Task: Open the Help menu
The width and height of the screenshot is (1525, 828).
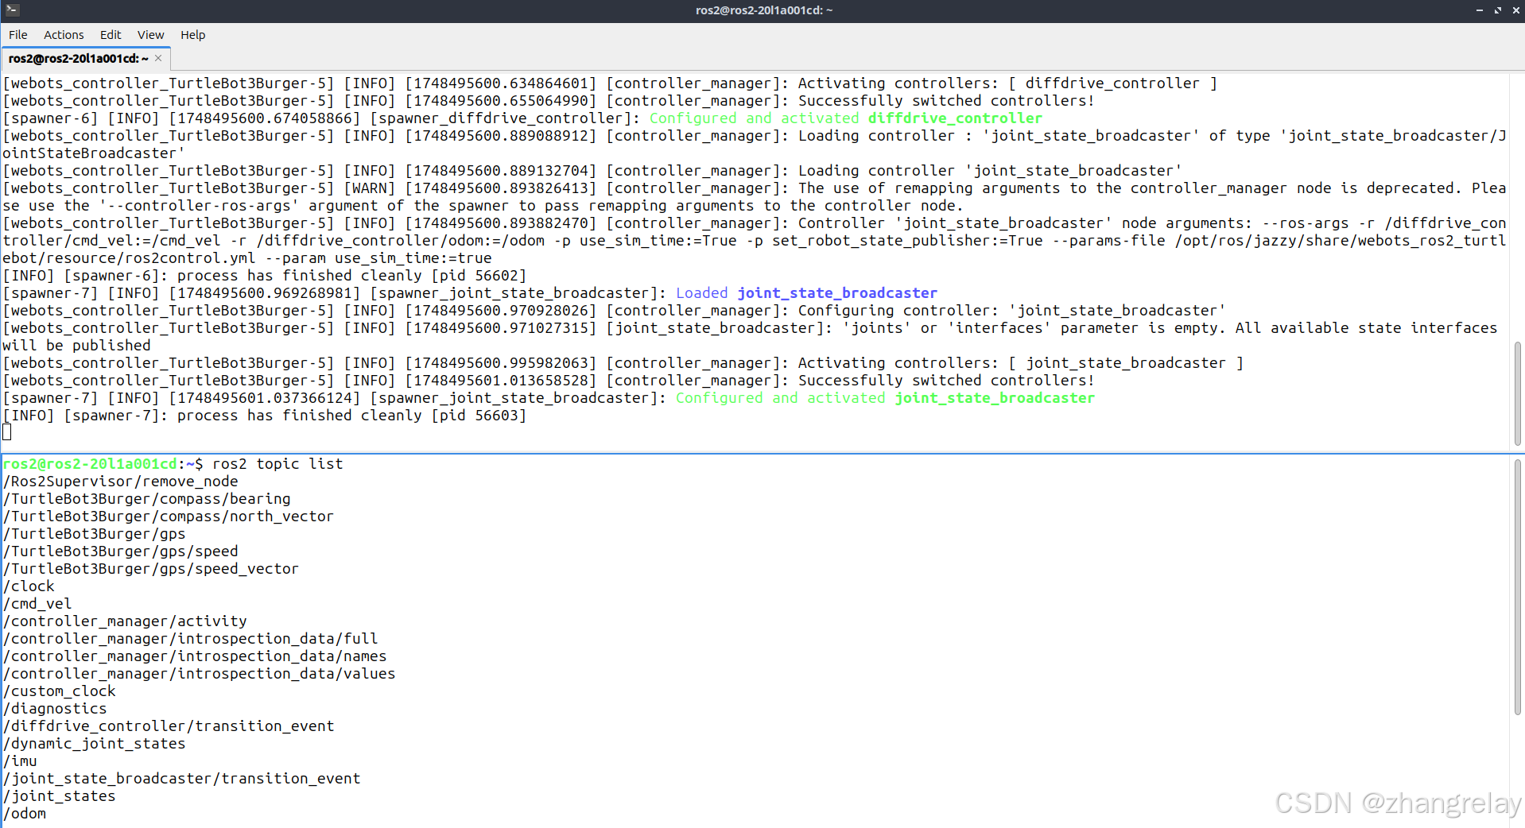Action: click(192, 35)
